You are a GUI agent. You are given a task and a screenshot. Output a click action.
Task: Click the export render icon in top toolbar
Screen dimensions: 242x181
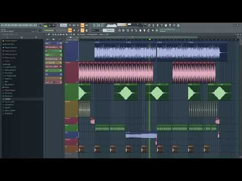click(x=170, y=26)
